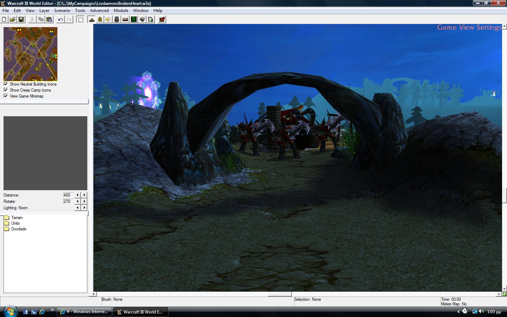Open the Object Editor module
507x317 pixels.
[117, 19]
